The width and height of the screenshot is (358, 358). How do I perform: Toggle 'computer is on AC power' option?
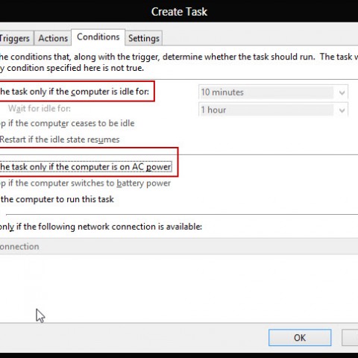click(x=86, y=167)
